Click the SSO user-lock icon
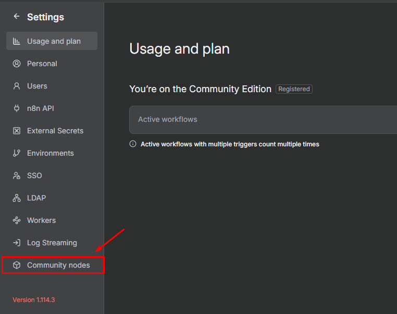Image resolution: width=397 pixels, height=314 pixels. pos(17,175)
